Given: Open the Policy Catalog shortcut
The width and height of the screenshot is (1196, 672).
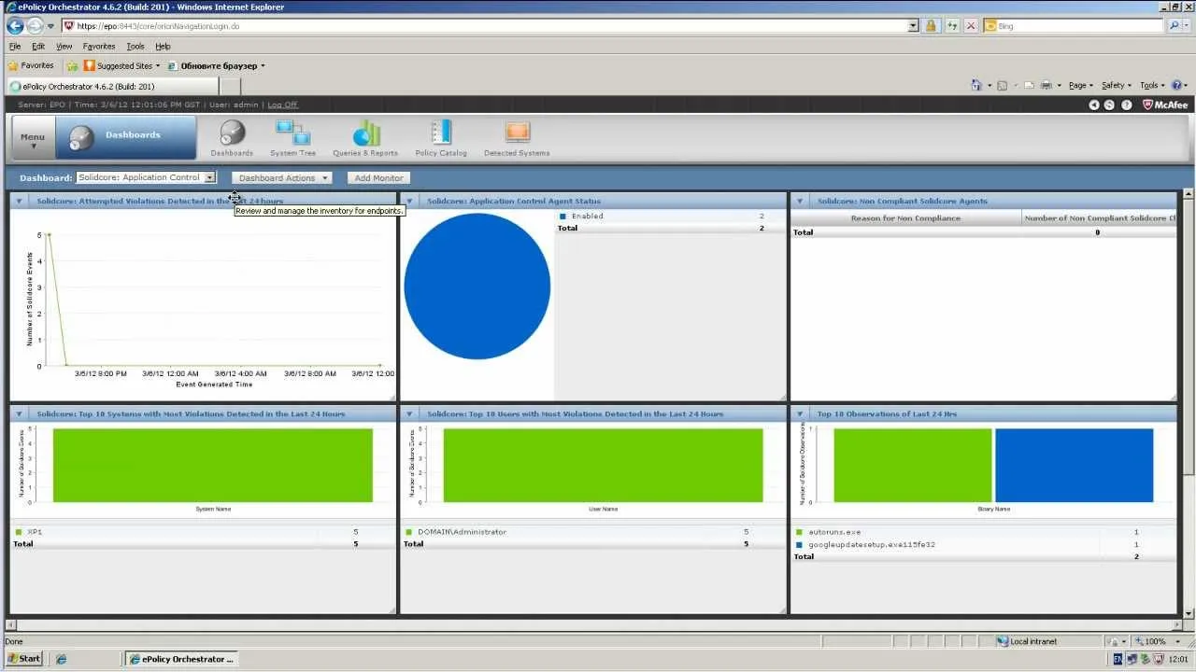Looking at the screenshot, I should tap(441, 138).
